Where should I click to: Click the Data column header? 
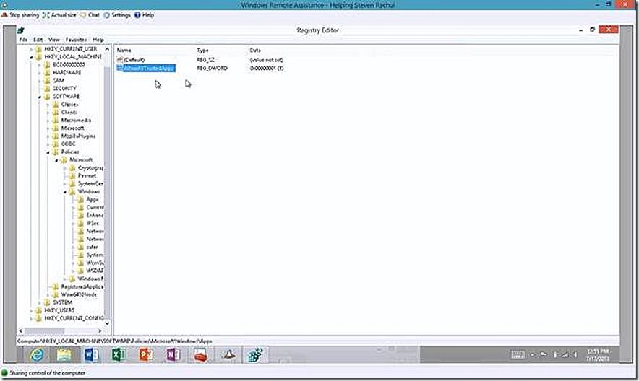tap(255, 50)
